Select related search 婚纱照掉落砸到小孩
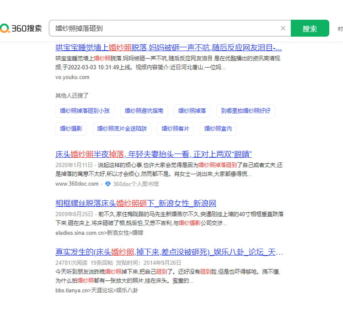The height and width of the screenshot is (311, 343). point(85,111)
